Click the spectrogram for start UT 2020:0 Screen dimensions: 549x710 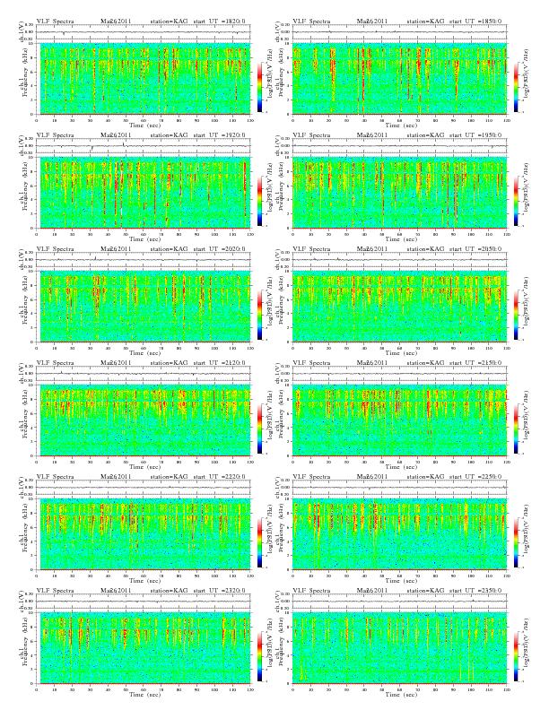tap(144, 307)
